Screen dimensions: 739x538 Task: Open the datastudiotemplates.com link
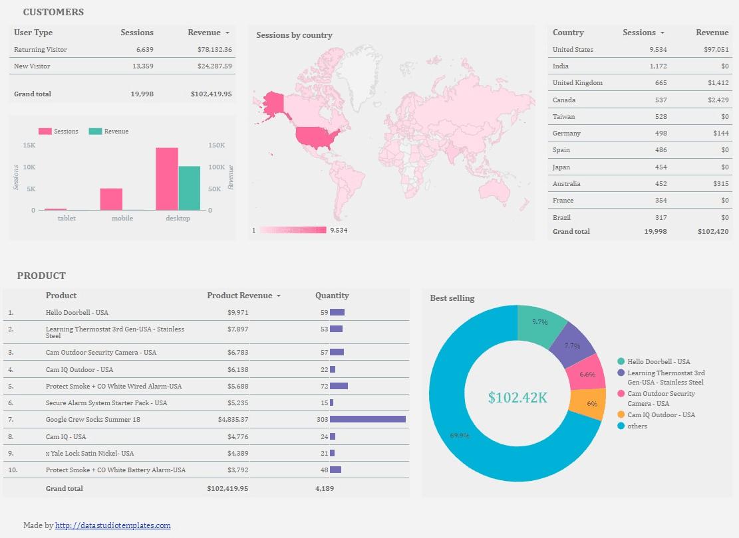113,525
